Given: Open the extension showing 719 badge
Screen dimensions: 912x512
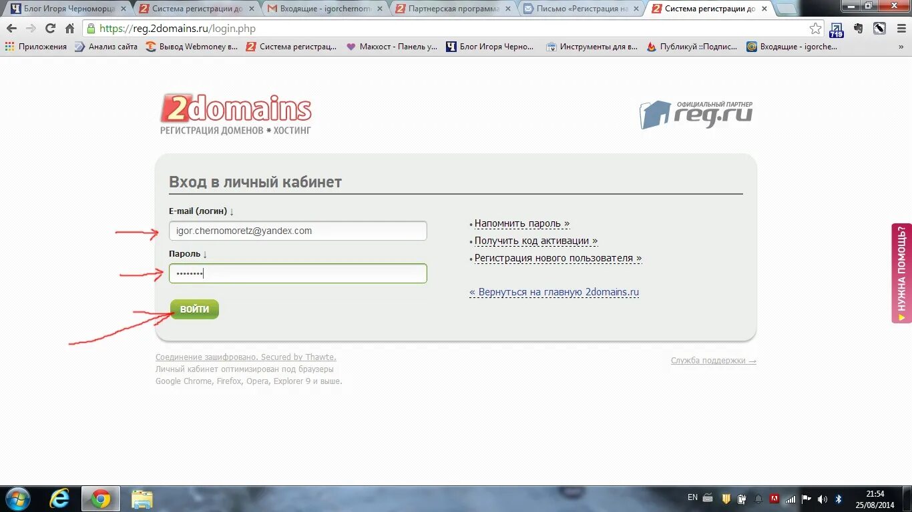Looking at the screenshot, I should coord(837,29).
